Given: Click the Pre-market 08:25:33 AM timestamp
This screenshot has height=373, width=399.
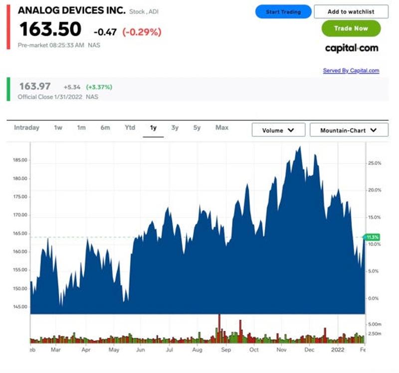Looking at the screenshot, I should (x=51, y=45).
